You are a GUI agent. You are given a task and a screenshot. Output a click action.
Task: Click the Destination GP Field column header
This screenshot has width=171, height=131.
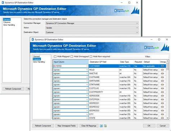(104, 62)
